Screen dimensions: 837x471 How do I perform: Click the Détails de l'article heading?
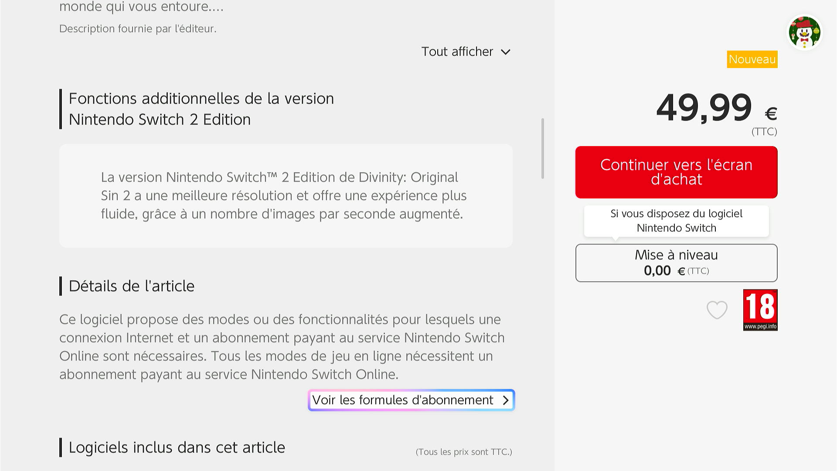131,286
